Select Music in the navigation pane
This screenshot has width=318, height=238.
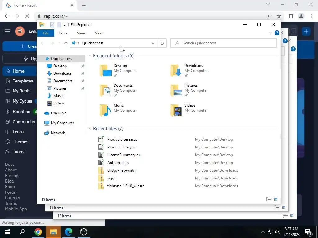tap(58, 96)
